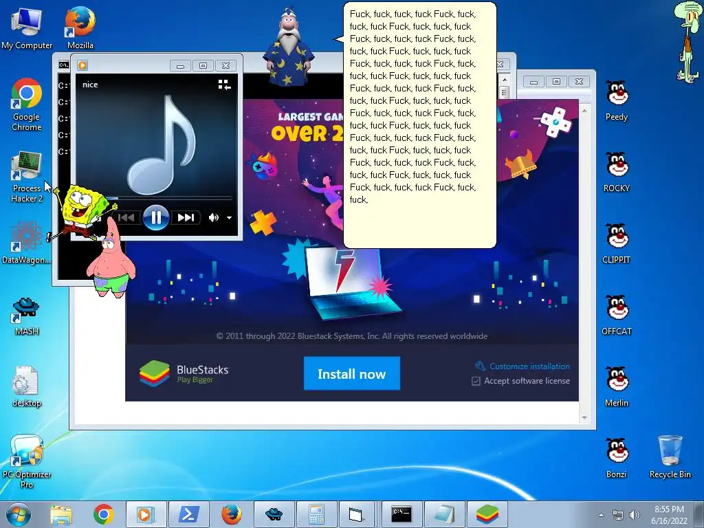
Task: Click Merlin wizard character
Action: coord(288,47)
